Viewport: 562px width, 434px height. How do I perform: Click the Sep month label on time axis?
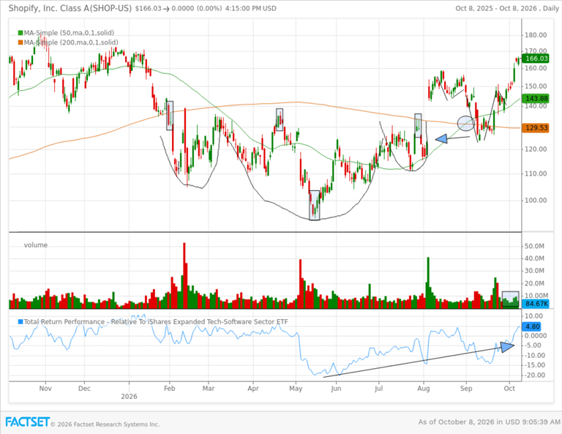tap(466, 389)
